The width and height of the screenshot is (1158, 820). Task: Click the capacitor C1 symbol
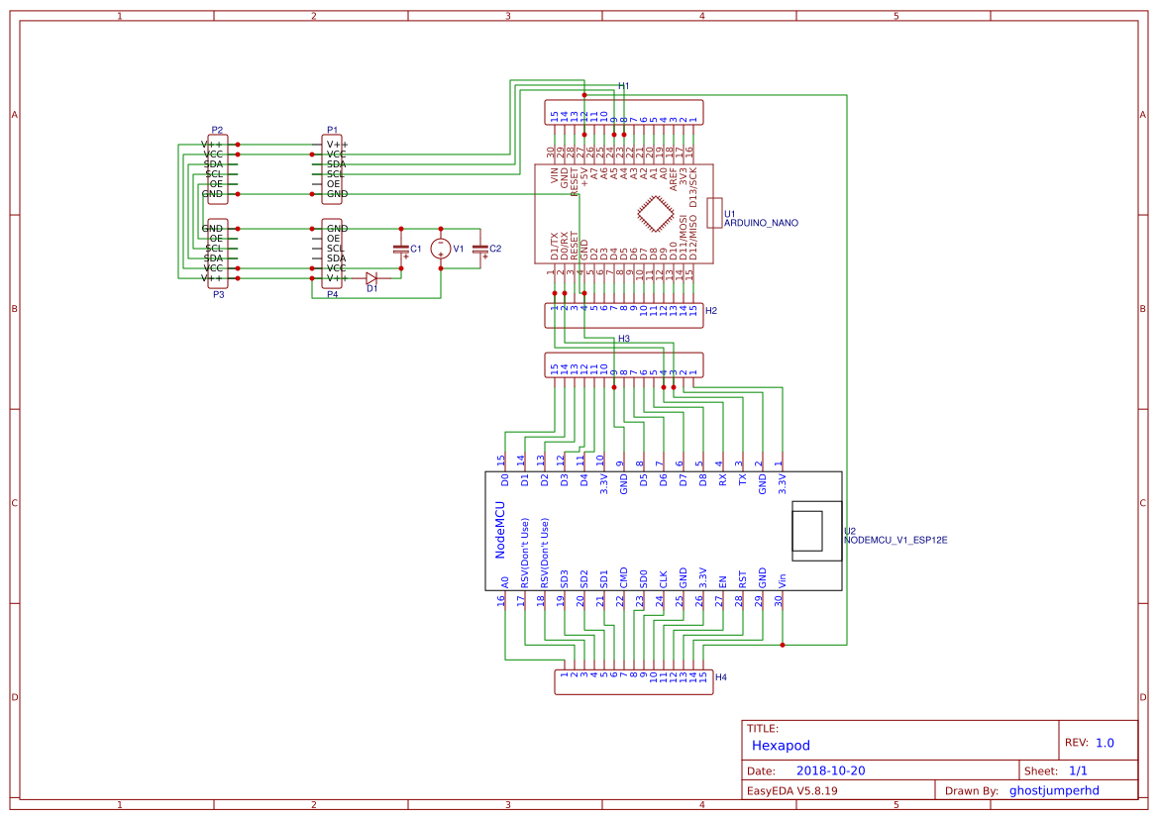[401, 251]
